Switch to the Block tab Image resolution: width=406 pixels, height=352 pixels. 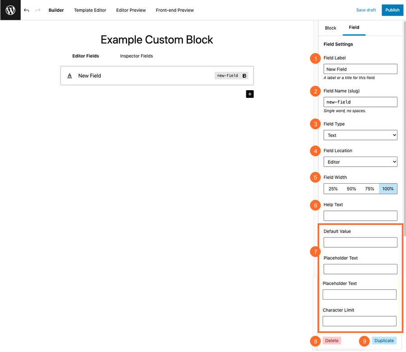(x=331, y=28)
